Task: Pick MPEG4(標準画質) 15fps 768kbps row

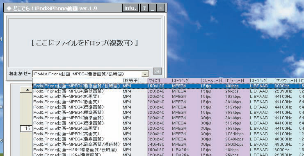Action: pos(168,112)
